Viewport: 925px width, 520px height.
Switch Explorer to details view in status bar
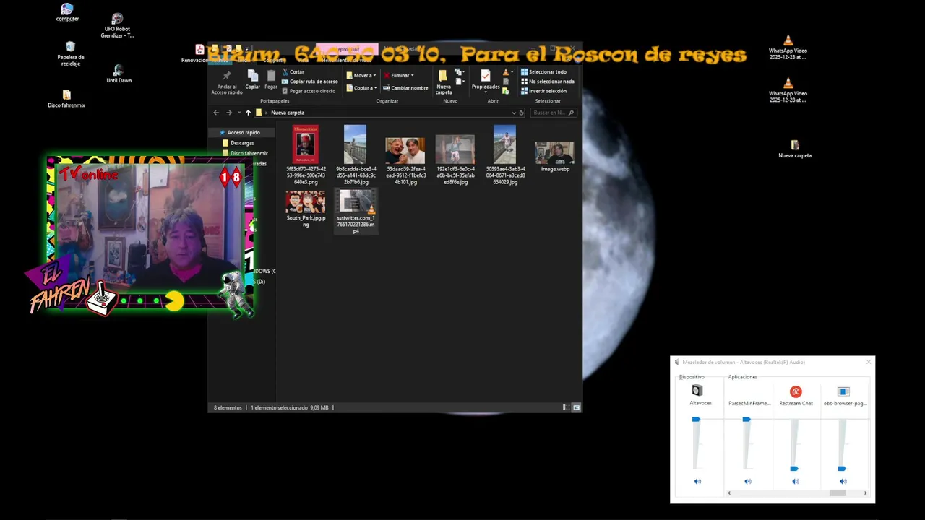[x=564, y=407]
